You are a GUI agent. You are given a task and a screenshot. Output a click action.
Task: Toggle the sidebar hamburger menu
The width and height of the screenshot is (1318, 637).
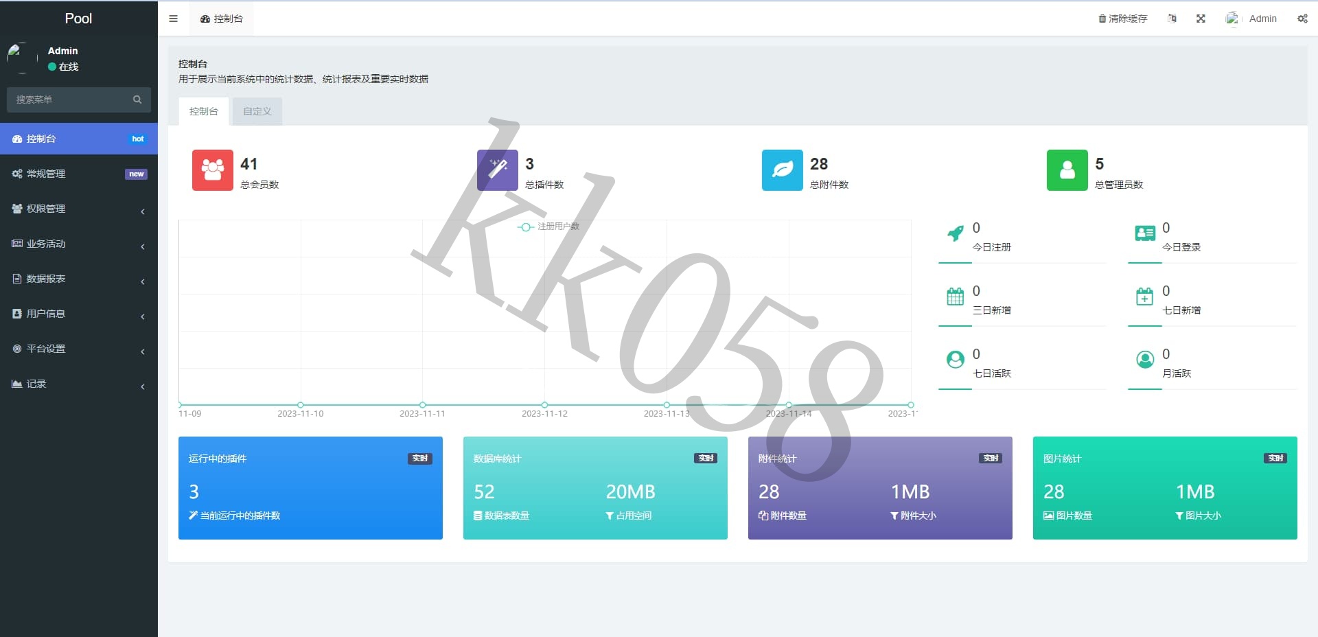[x=173, y=19]
